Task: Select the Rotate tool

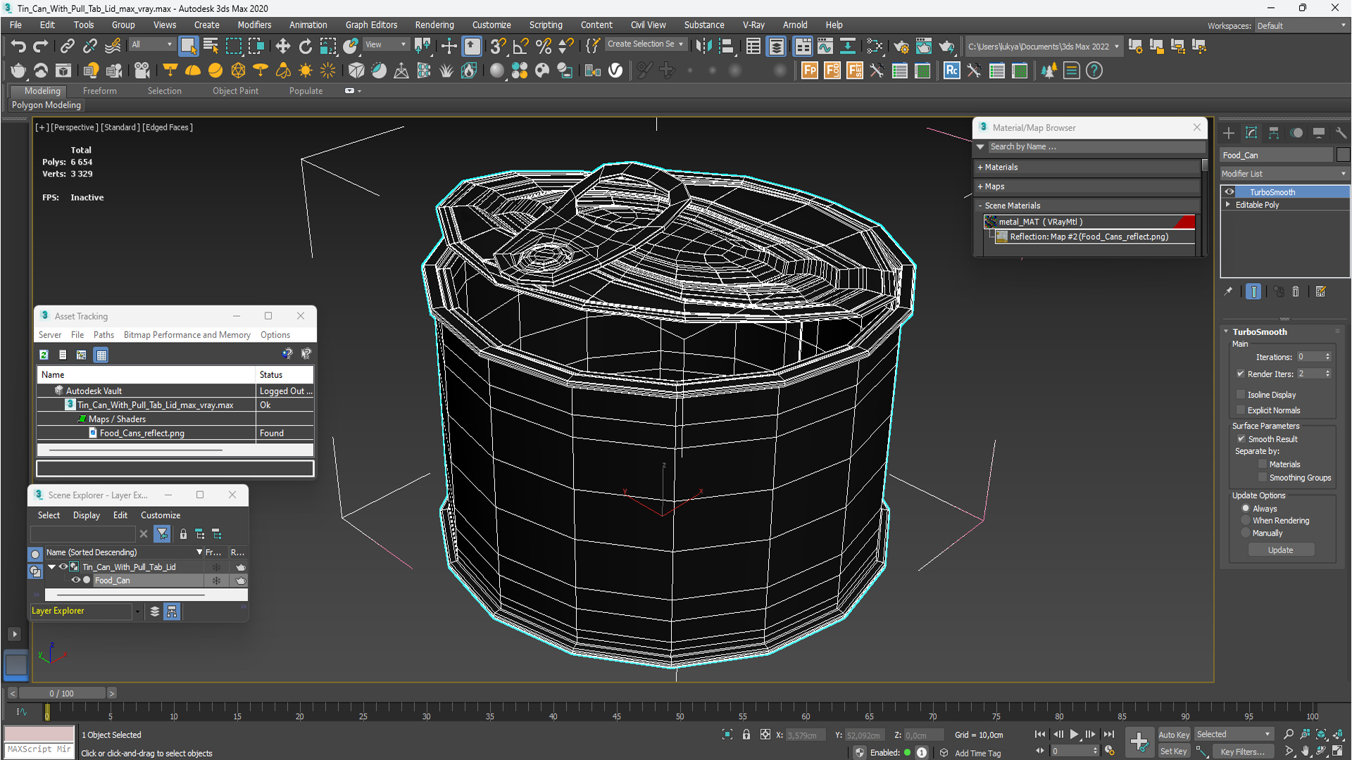Action: [305, 46]
